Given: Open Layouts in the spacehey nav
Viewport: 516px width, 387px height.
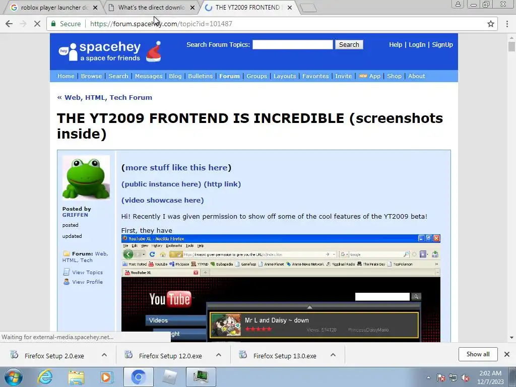Looking at the screenshot, I should click(285, 76).
